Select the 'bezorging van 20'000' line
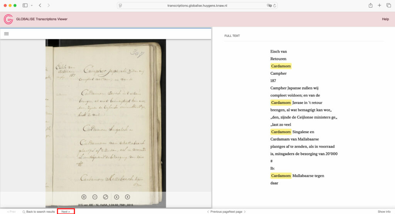 coord(304,153)
